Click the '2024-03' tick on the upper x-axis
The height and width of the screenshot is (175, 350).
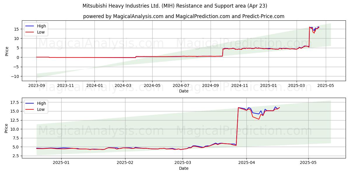pyautogui.click(x=123, y=85)
